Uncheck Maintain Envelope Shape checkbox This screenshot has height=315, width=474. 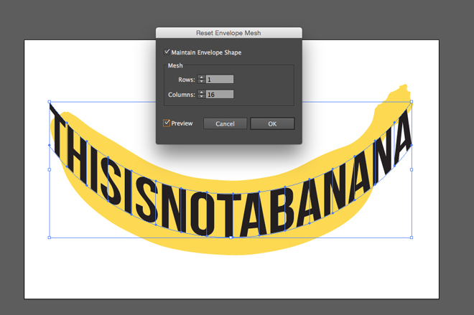click(x=167, y=52)
